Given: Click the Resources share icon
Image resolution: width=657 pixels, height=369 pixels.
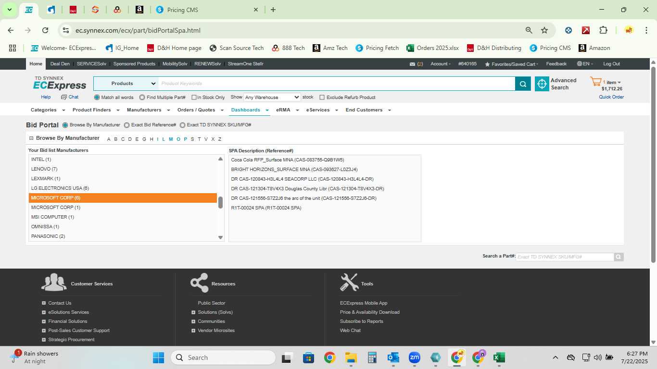Looking at the screenshot, I should (199, 283).
